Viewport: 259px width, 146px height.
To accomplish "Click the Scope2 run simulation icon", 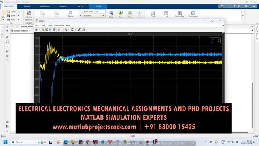I will 47,30.
